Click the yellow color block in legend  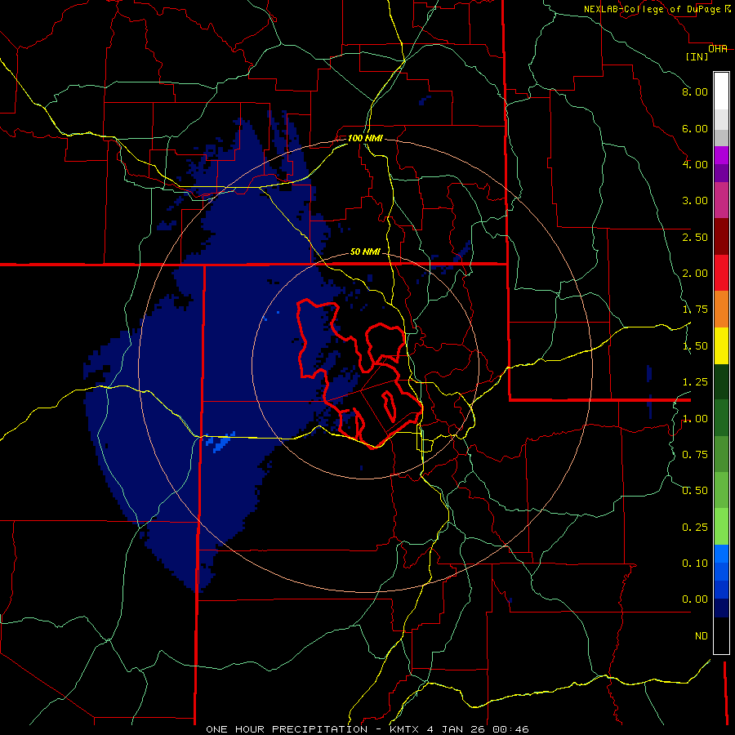pos(721,345)
